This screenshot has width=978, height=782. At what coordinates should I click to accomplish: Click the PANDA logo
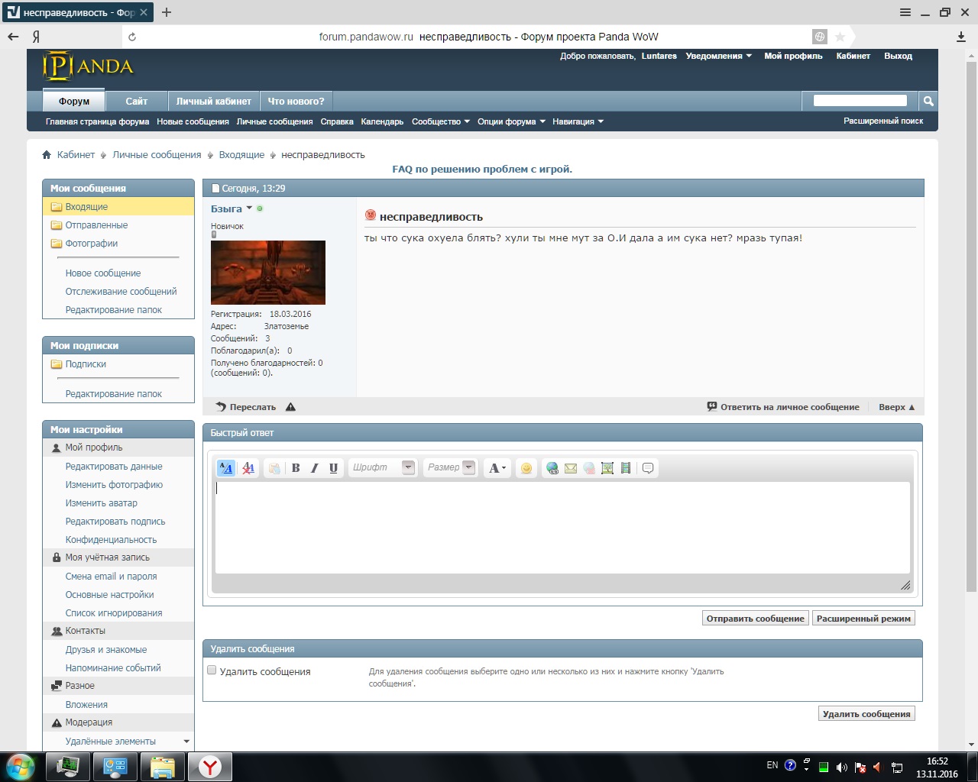point(88,66)
